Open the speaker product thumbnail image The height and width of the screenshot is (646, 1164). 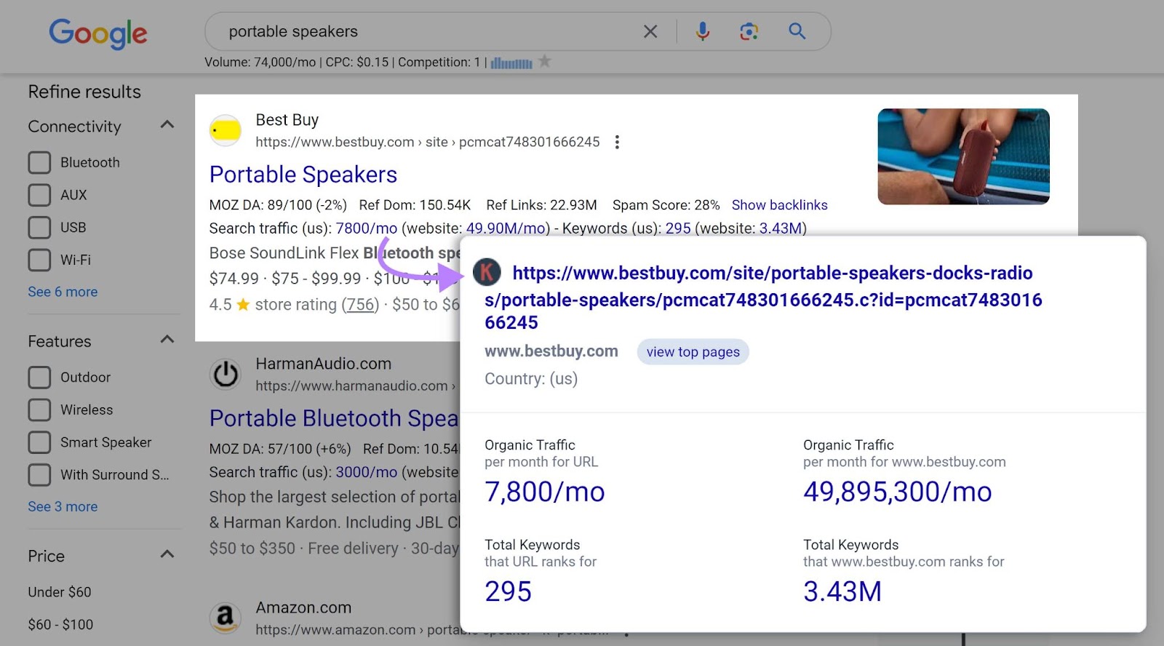coord(963,156)
